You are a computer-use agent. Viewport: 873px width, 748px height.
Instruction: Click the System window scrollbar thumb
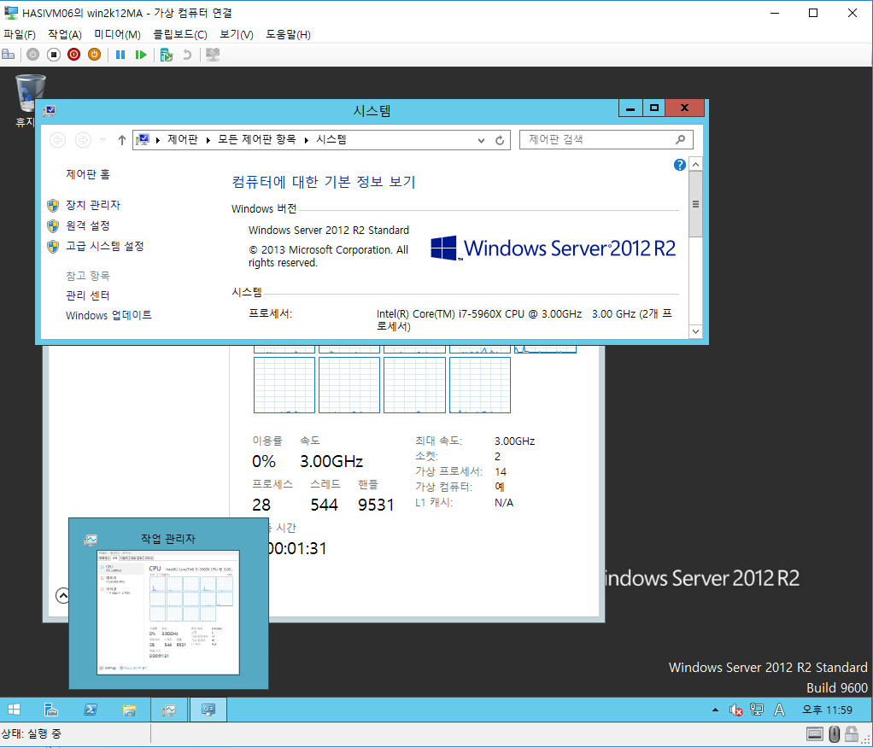[695, 204]
